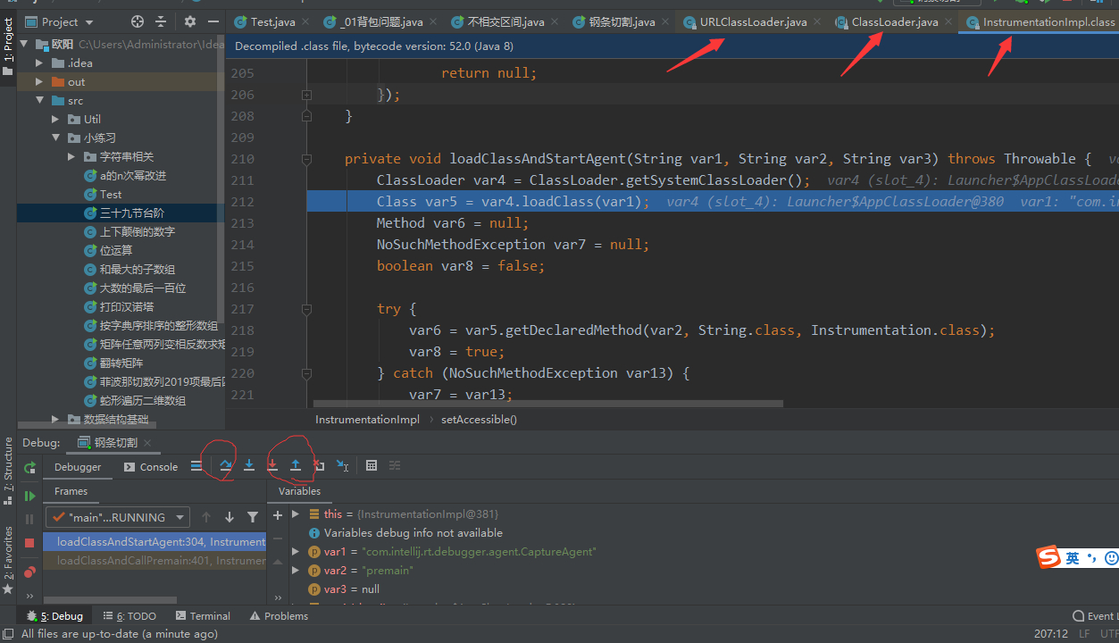Switch to the Console tab
1119x643 pixels.
coord(151,467)
